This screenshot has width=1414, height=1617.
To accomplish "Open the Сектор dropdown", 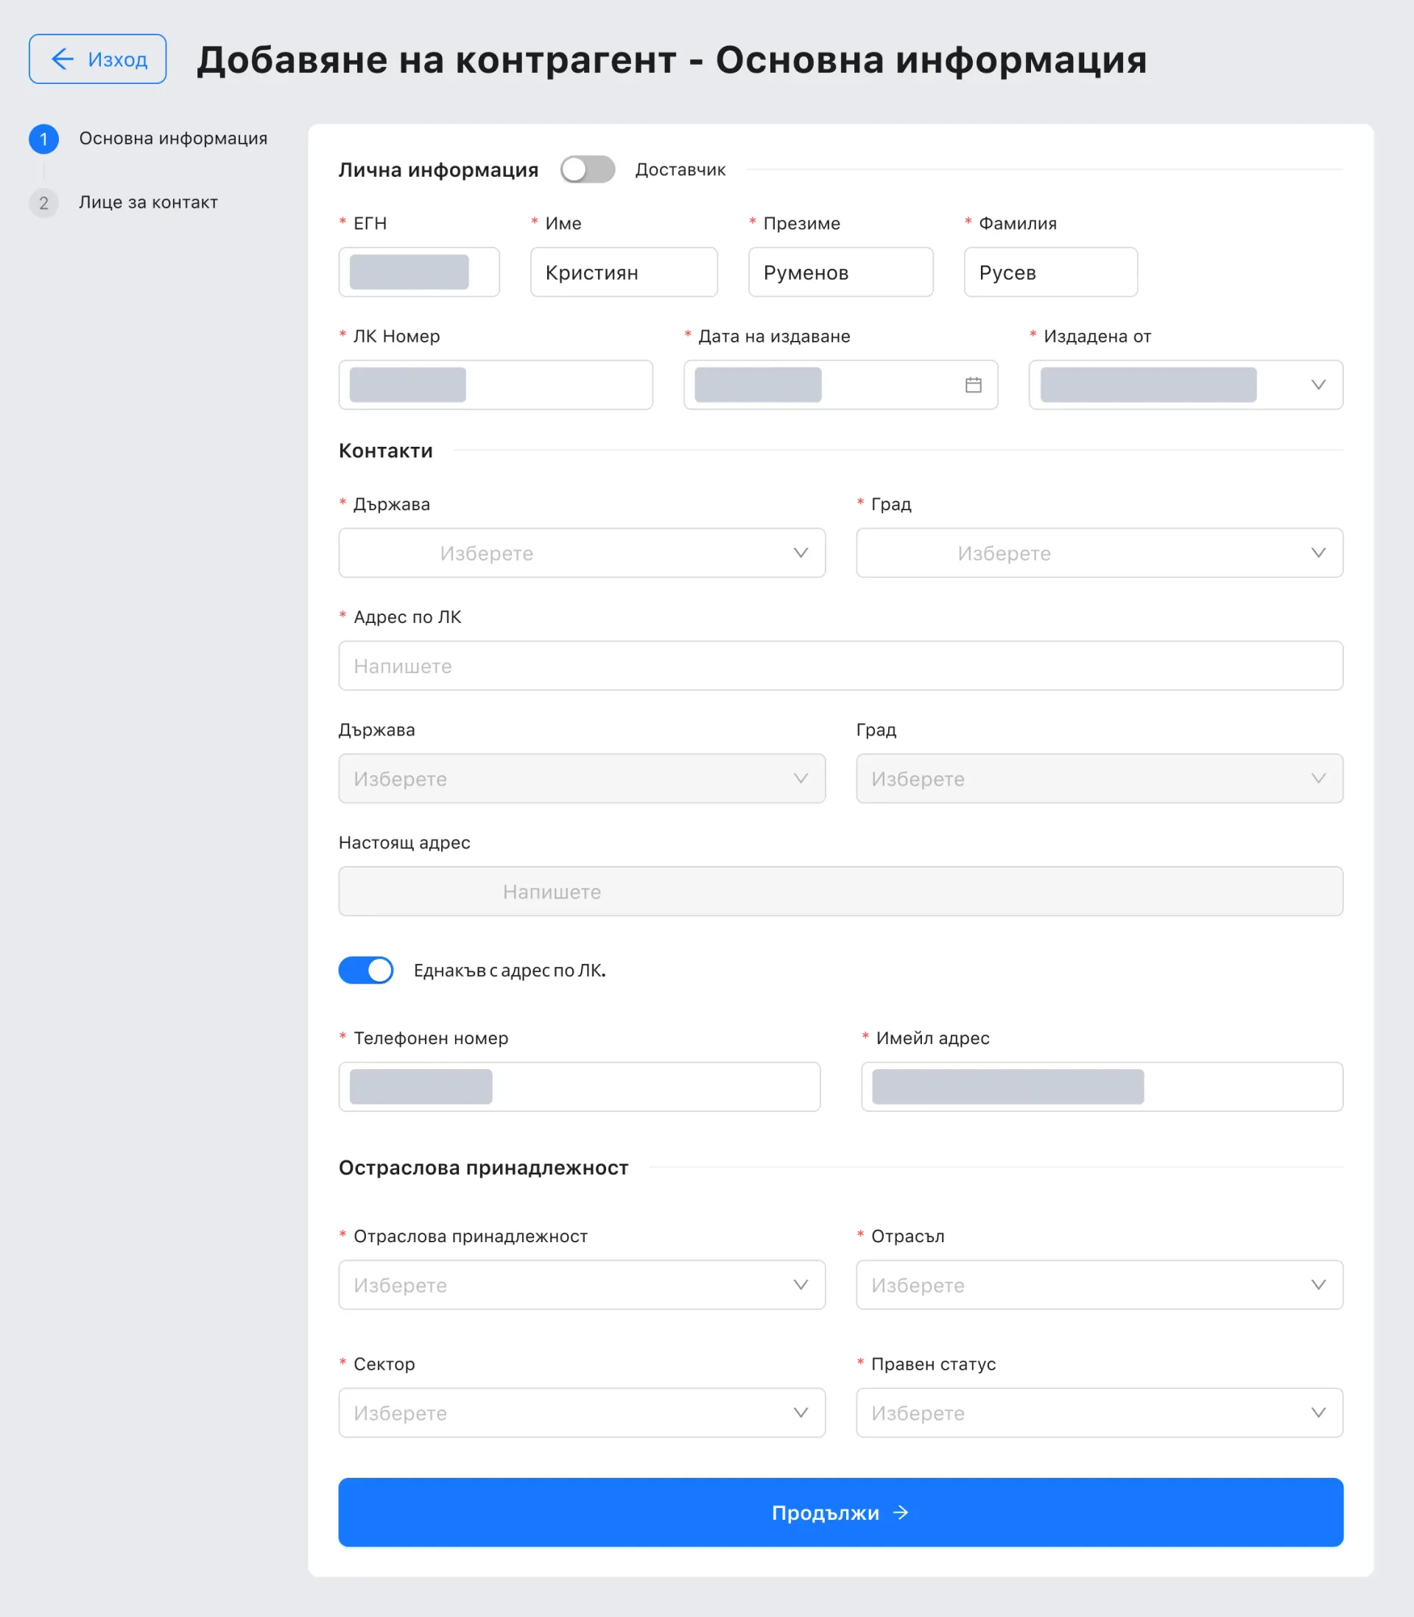I will (582, 1413).
